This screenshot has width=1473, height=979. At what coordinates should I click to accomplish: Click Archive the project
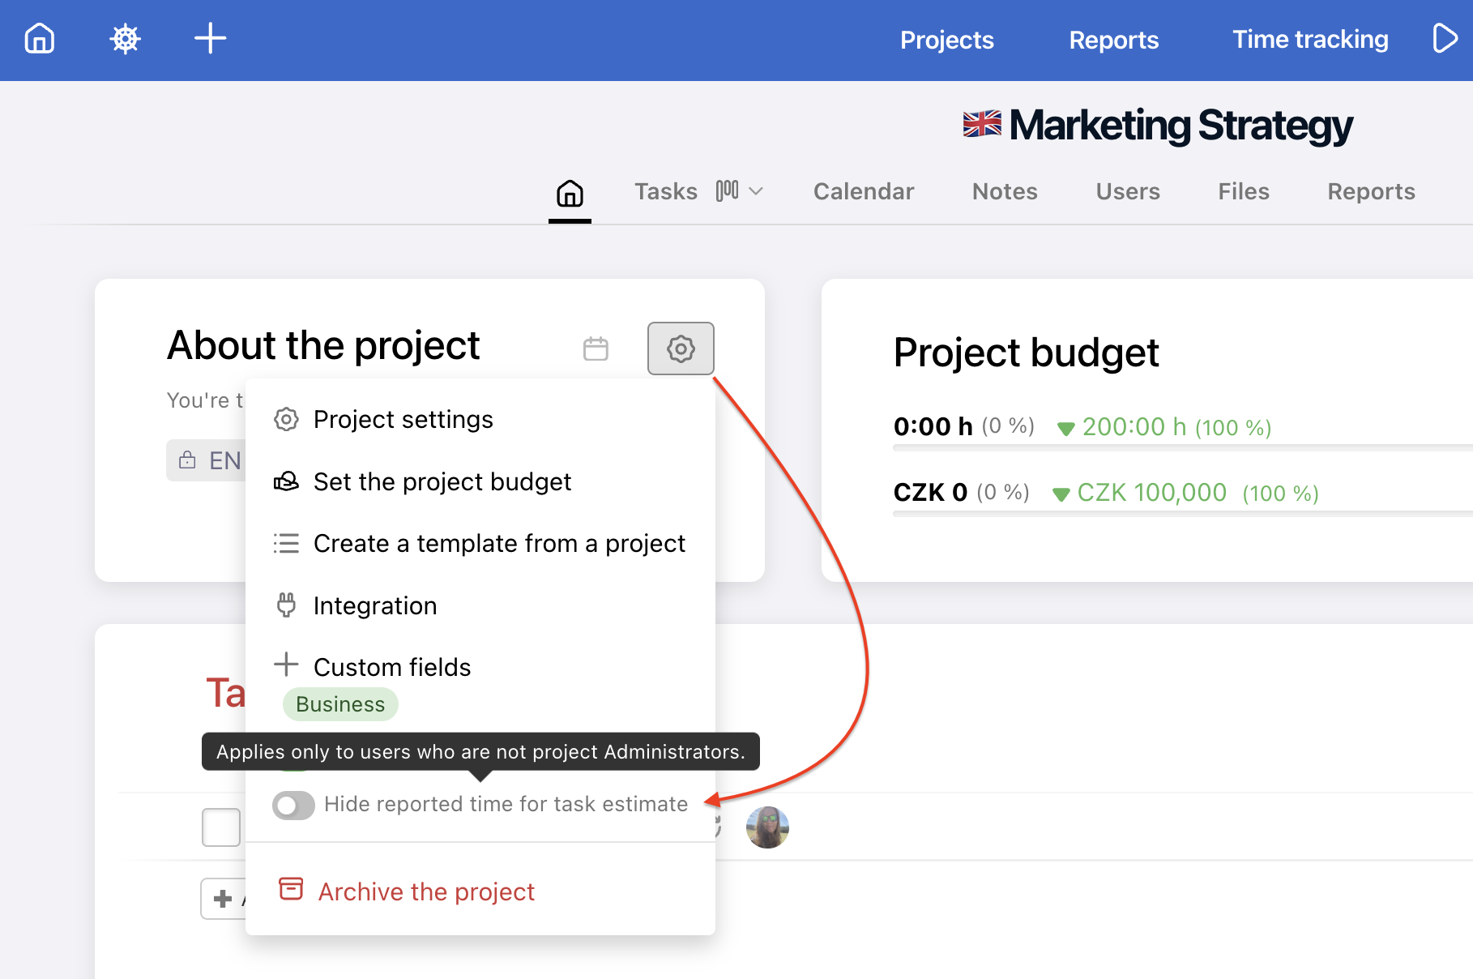pyautogui.click(x=425, y=891)
